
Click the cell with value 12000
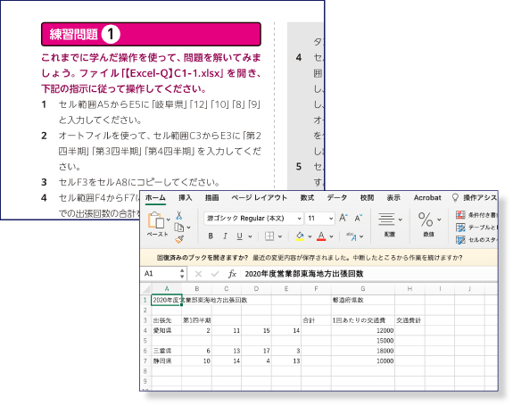pyautogui.click(x=363, y=330)
